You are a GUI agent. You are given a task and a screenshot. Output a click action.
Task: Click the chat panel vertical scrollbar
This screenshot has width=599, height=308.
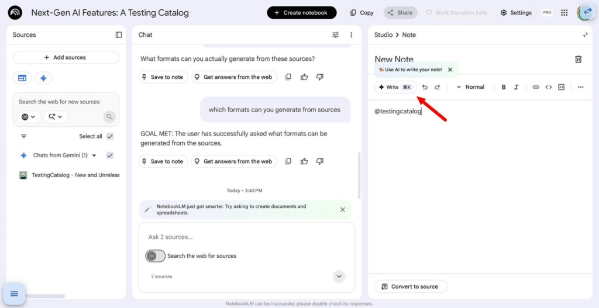pyautogui.click(x=359, y=175)
